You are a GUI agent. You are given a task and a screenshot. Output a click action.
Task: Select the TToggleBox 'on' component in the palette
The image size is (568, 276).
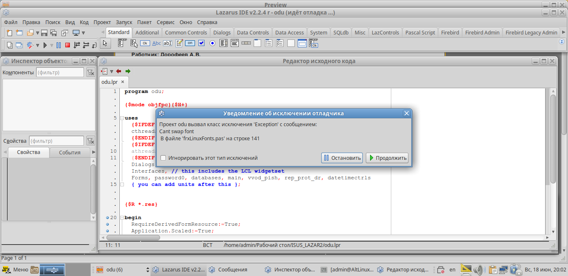(190, 43)
